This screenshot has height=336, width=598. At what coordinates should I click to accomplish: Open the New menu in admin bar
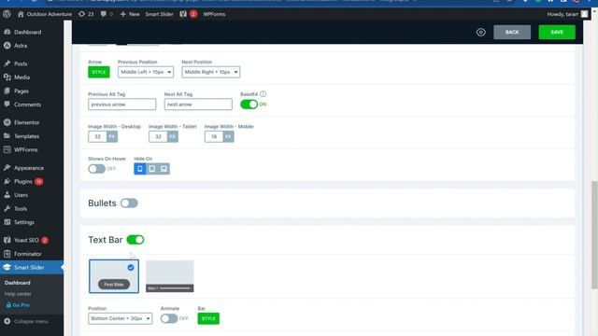point(130,14)
